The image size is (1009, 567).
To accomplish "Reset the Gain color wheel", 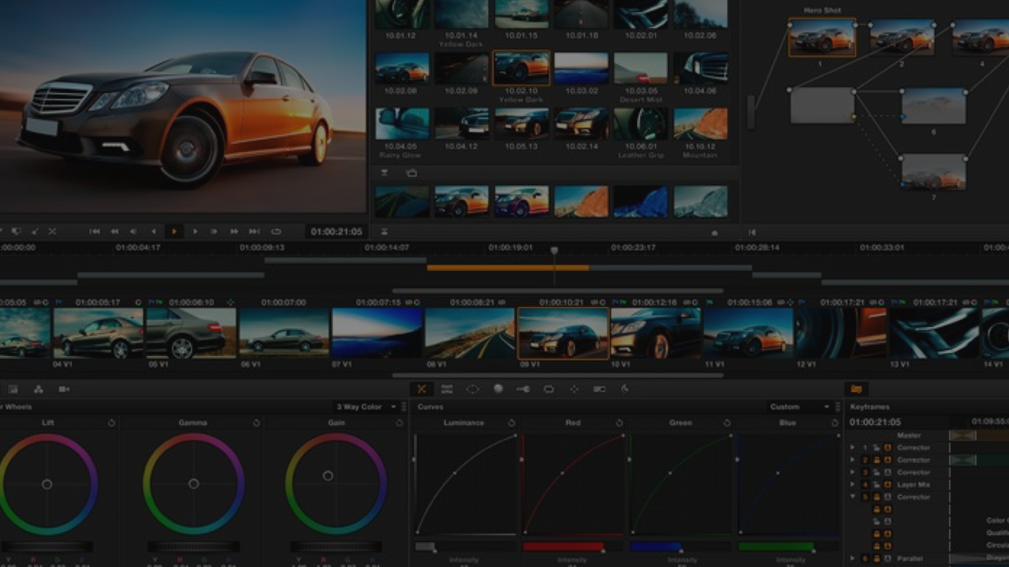I will (x=399, y=423).
